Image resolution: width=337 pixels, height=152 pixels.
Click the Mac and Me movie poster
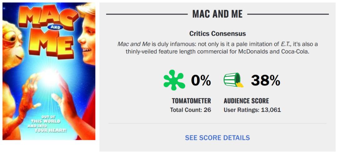pos(49,71)
